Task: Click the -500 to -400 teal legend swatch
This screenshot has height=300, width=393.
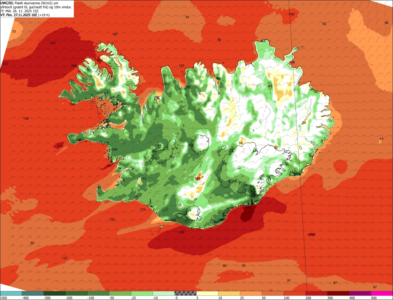Action: [11, 293]
